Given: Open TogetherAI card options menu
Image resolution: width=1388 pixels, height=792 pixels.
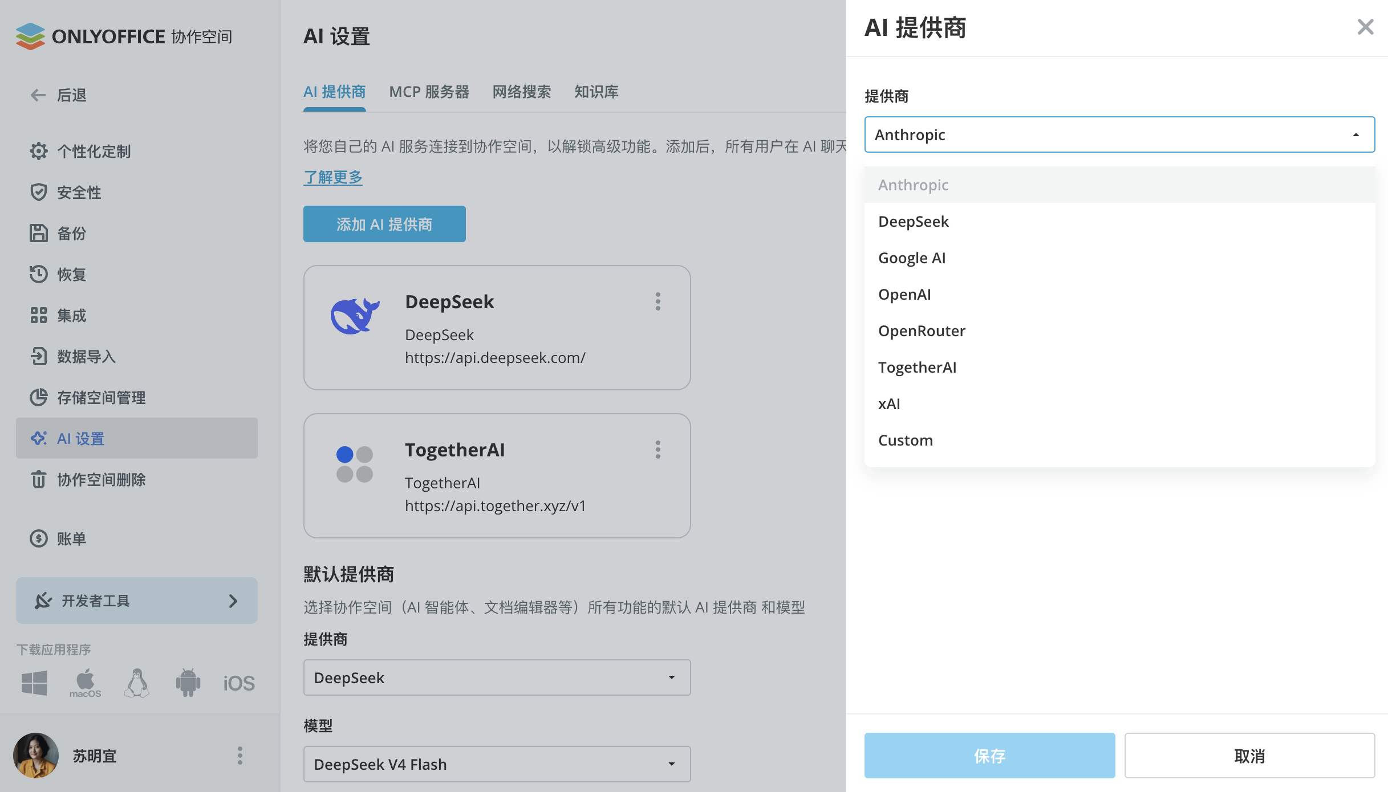Looking at the screenshot, I should (x=658, y=450).
